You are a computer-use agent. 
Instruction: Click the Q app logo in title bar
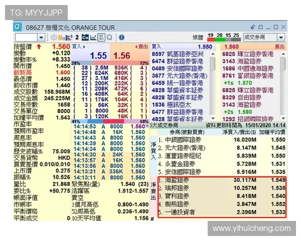[x=18, y=27]
